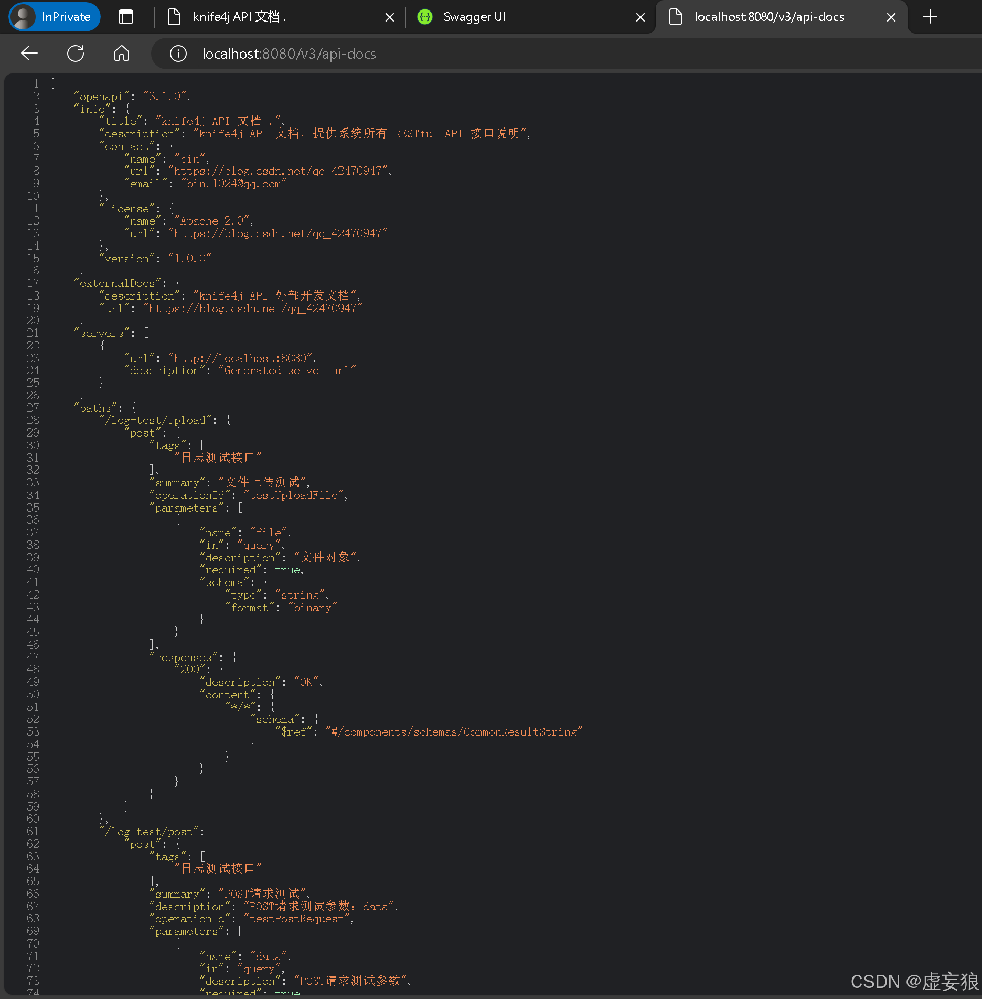The image size is (982, 999).
Task: Click the Swagger UI green favicon
Action: 424,16
